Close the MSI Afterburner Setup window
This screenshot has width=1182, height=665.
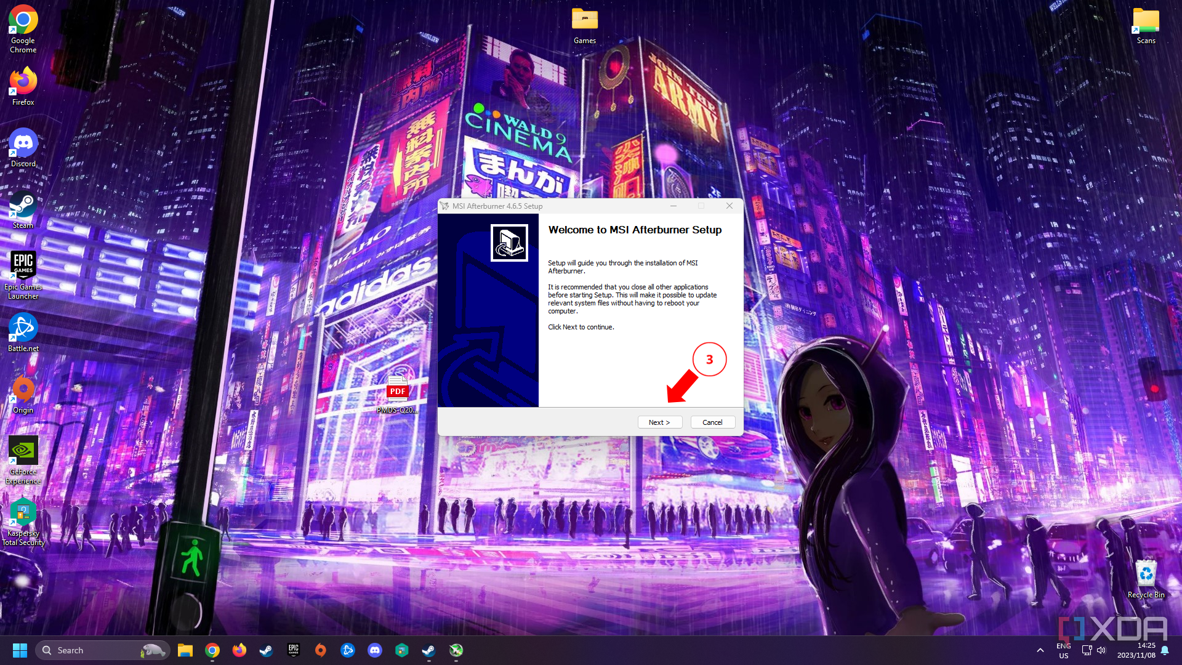coord(730,206)
